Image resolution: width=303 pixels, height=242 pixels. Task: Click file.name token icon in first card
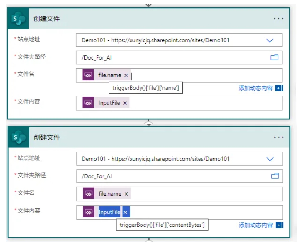(x=88, y=75)
